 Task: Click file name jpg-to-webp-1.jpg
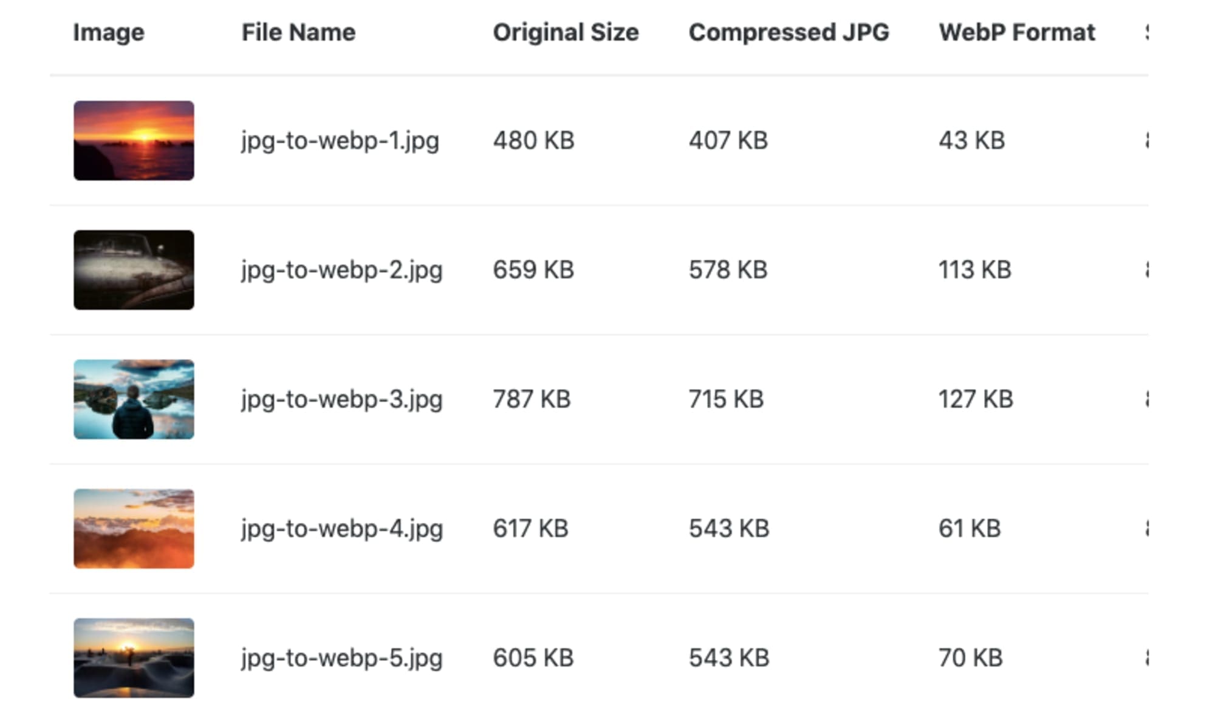(340, 141)
